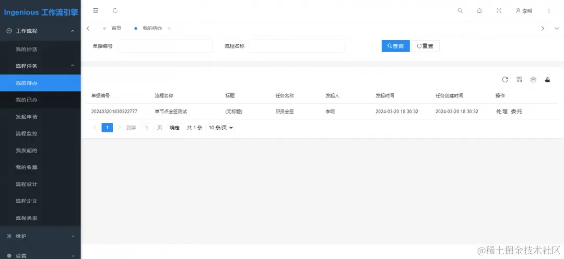Click the 单据编号 column header
This screenshot has height=259, width=564.
[101, 96]
